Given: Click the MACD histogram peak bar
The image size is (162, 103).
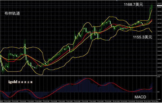Looking at the screenshot, I should [85, 84].
